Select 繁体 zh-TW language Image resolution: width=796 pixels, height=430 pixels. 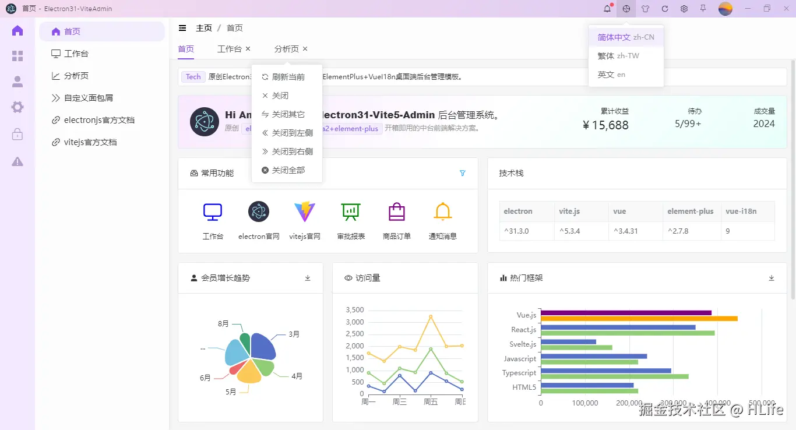coord(626,56)
